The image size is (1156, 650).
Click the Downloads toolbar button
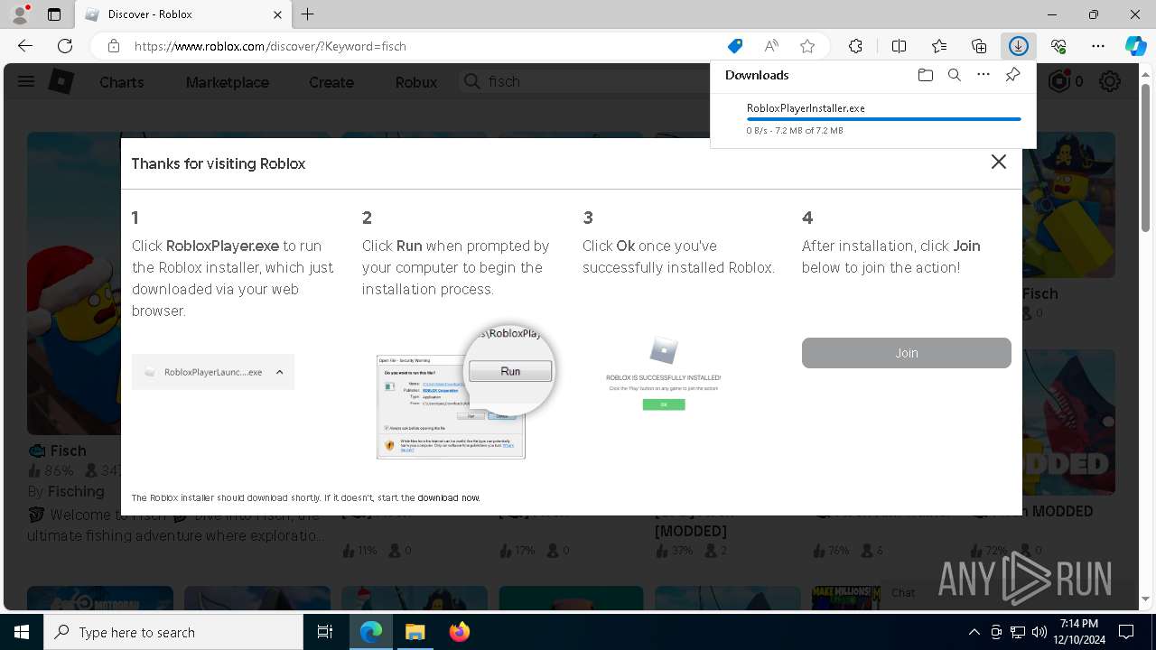tap(1019, 46)
